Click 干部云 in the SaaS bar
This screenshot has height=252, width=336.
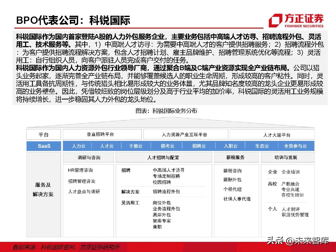click(x=136, y=146)
